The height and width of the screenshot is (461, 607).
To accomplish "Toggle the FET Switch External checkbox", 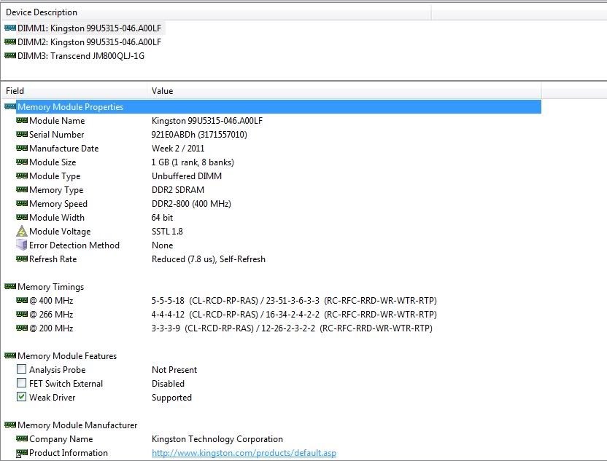I will coord(22,383).
